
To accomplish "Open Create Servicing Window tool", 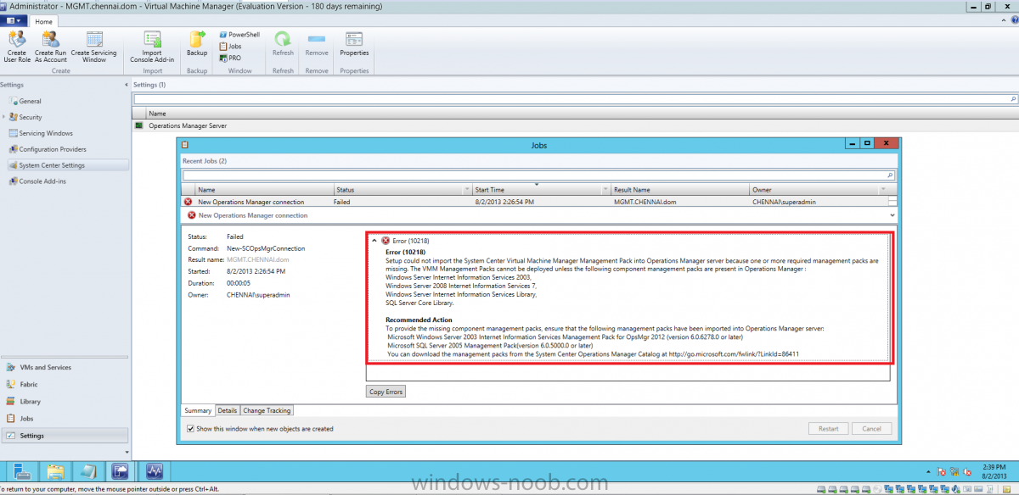I will [x=94, y=47].
